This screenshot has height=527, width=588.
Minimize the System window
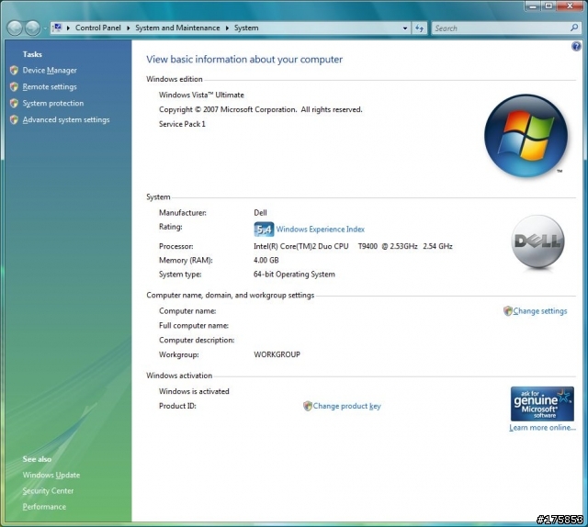pos(533,6)
